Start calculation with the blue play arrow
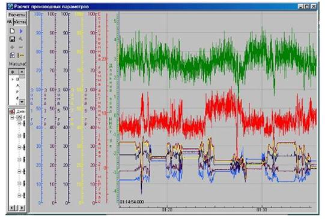The width and height of the screenshot is (325, 219). click(x=21, y=31)
